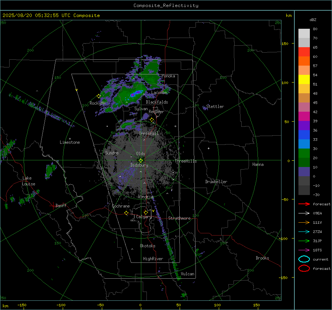Click the small echo beside the Stettler label

point(205,108)
